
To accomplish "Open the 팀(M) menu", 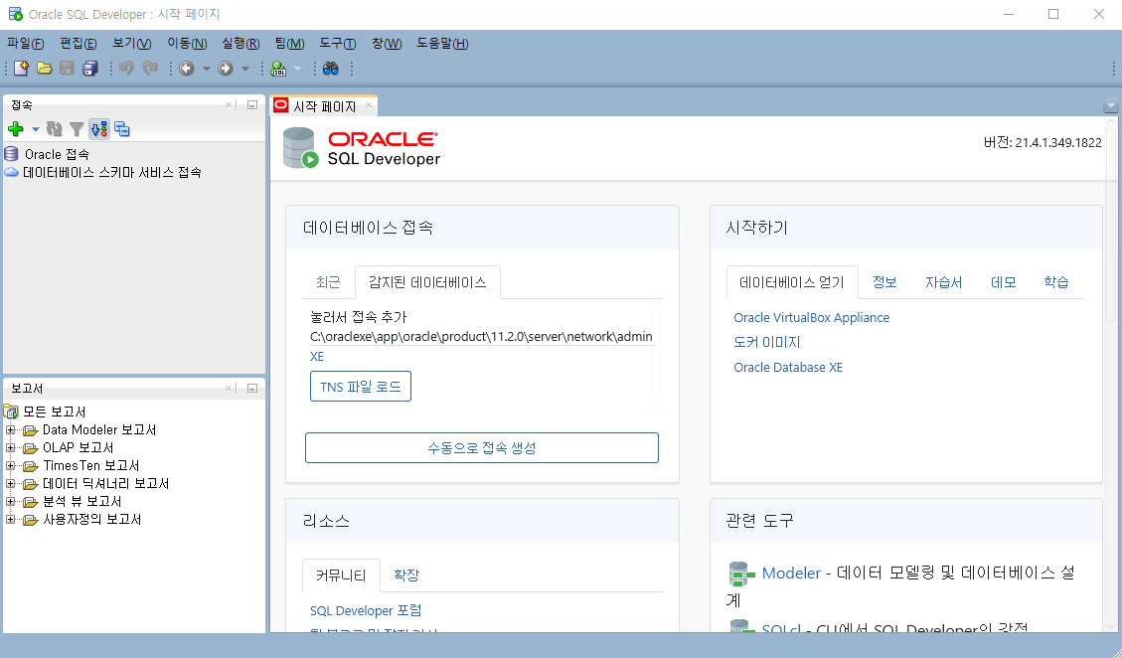I will tap(290, 44).
